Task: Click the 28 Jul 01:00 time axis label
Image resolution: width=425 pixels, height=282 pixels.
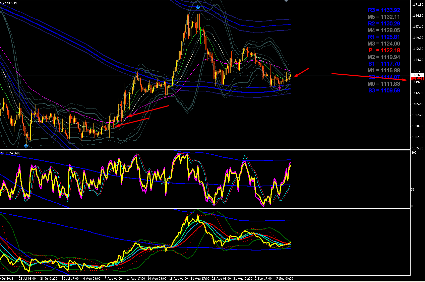Action: point(49,278)
